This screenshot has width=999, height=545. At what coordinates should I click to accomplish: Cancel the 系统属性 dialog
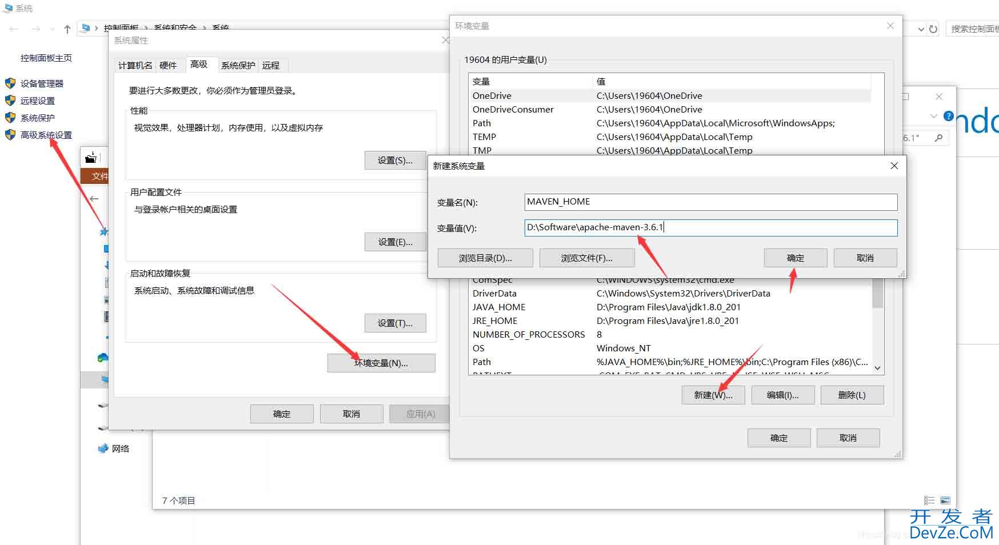point(351,414)
